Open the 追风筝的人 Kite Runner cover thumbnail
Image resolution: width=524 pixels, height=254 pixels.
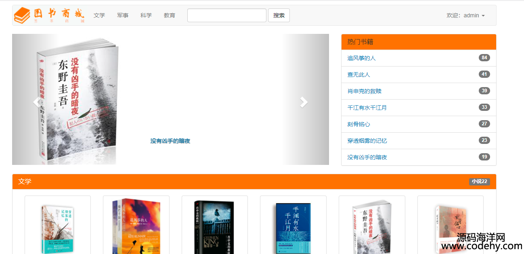point(136,226)
